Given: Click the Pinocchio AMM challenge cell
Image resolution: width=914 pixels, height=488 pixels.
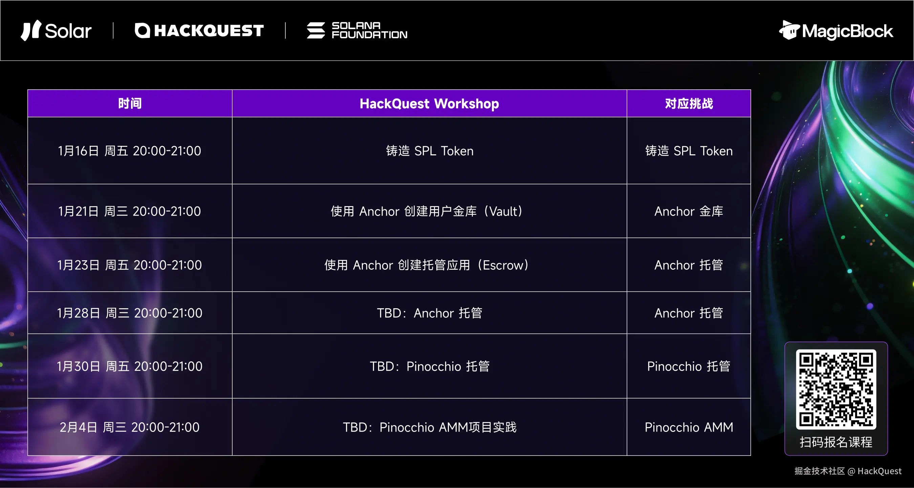Looking at the screenshot, I should coord(689,427).
